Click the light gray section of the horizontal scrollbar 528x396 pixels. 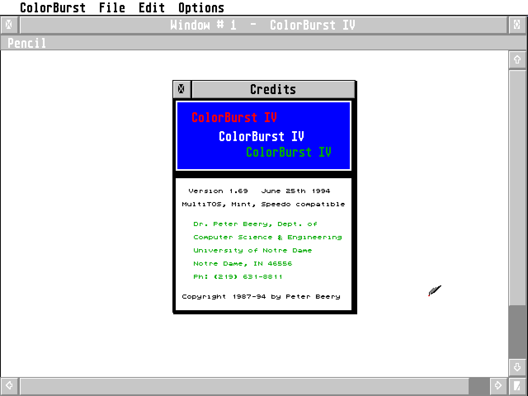coord(243,386)
